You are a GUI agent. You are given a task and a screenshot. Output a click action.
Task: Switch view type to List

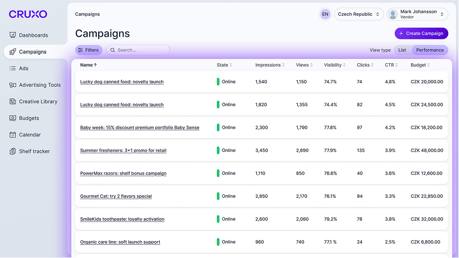coord(402,50)
